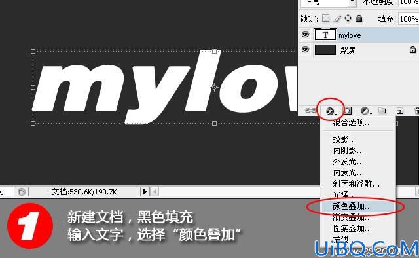Viewport: 419px width, 258px height.
Task: Add a layer mask with the mask icon
Action: (x=348, y=111)
